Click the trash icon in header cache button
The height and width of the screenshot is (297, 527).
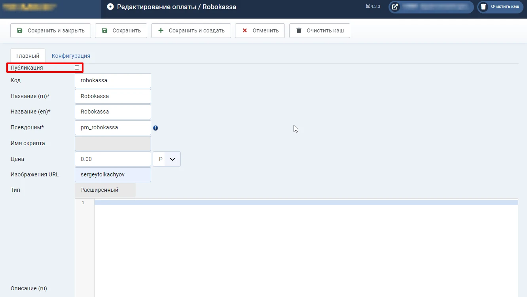[x=483, y=7]
